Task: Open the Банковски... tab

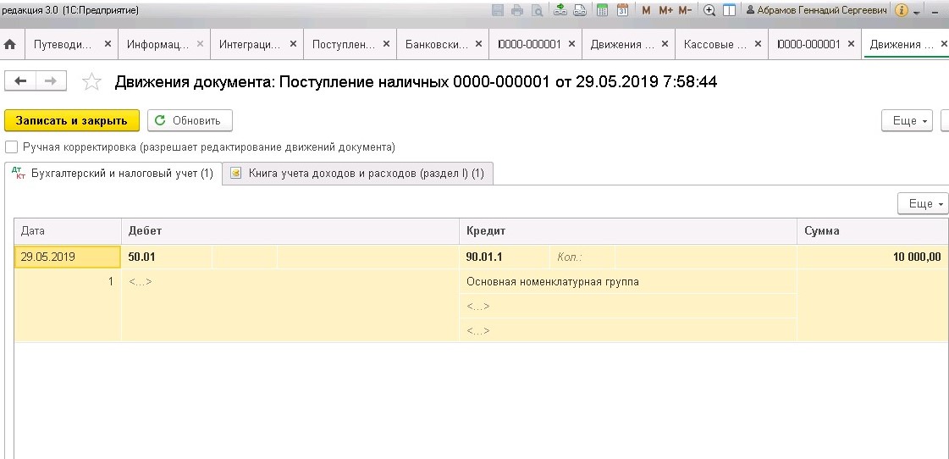Action: coord(434,44)
